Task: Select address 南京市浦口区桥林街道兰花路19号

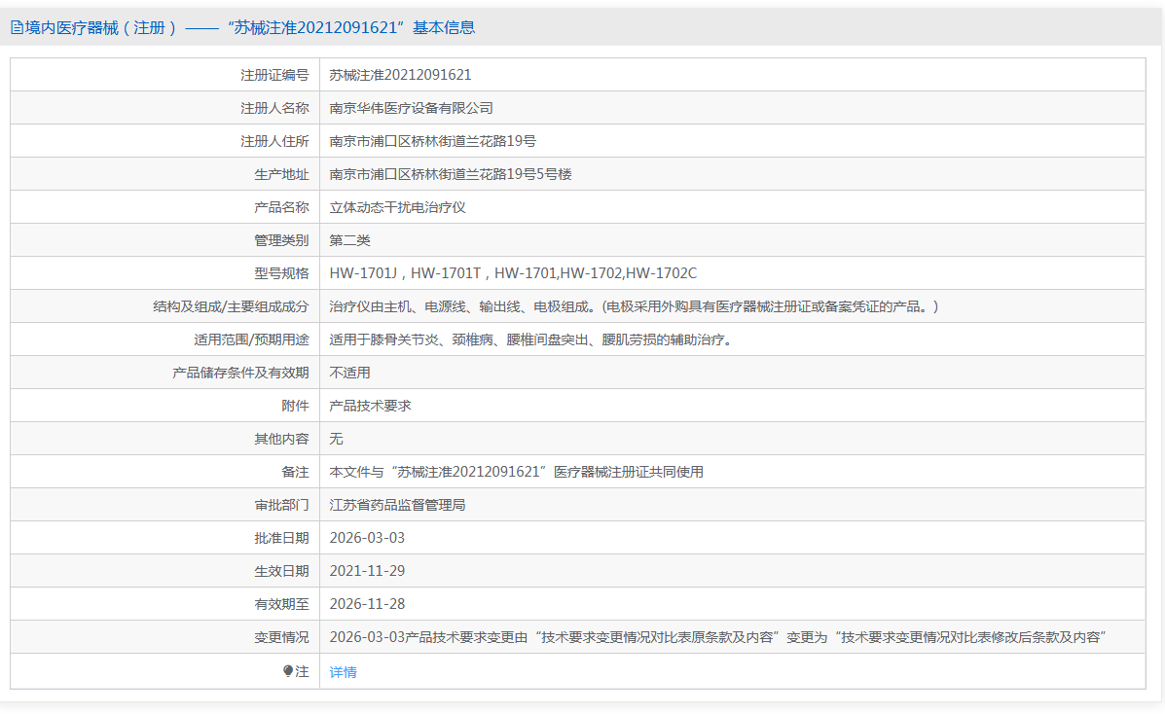Action: click(433, 141)
